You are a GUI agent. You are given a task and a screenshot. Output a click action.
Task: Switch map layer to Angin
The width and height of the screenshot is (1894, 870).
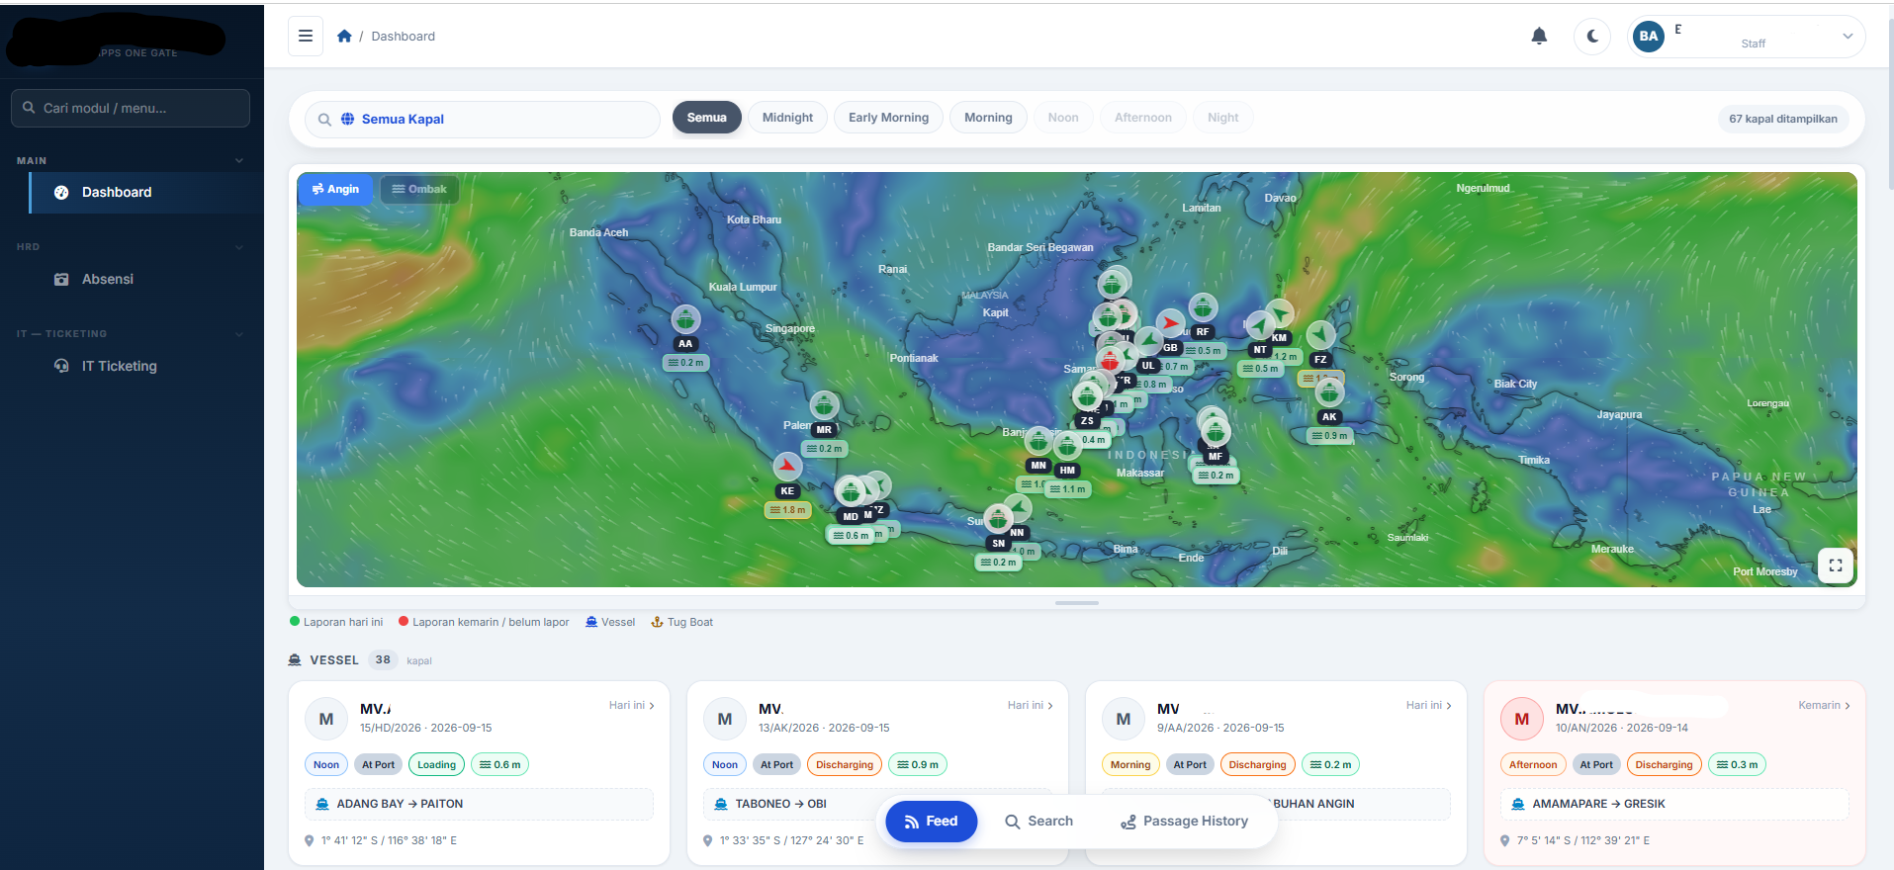335,189
